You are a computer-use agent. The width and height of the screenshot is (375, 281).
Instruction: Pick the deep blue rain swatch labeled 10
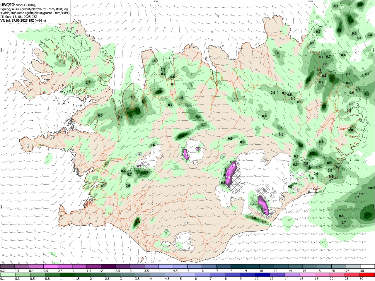[262, 275]
